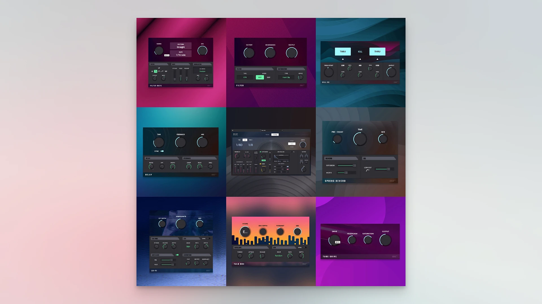Click the Resonance knob in Filter plugin

pos(270,53)
